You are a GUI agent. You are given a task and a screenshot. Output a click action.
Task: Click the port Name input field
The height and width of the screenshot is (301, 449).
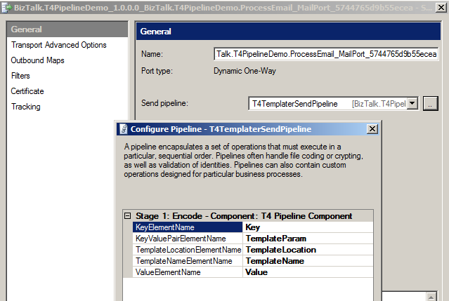click(326, 54)
